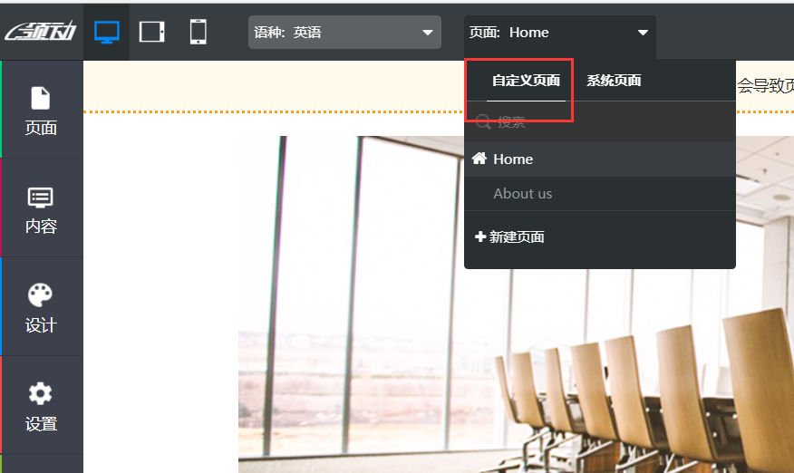This screenshot has height=473, width=794.
Task: Choose the About us page entry
Action: [599, 193]
